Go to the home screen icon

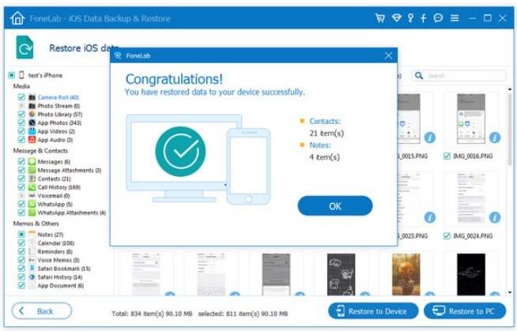click(x=17, y=18)
